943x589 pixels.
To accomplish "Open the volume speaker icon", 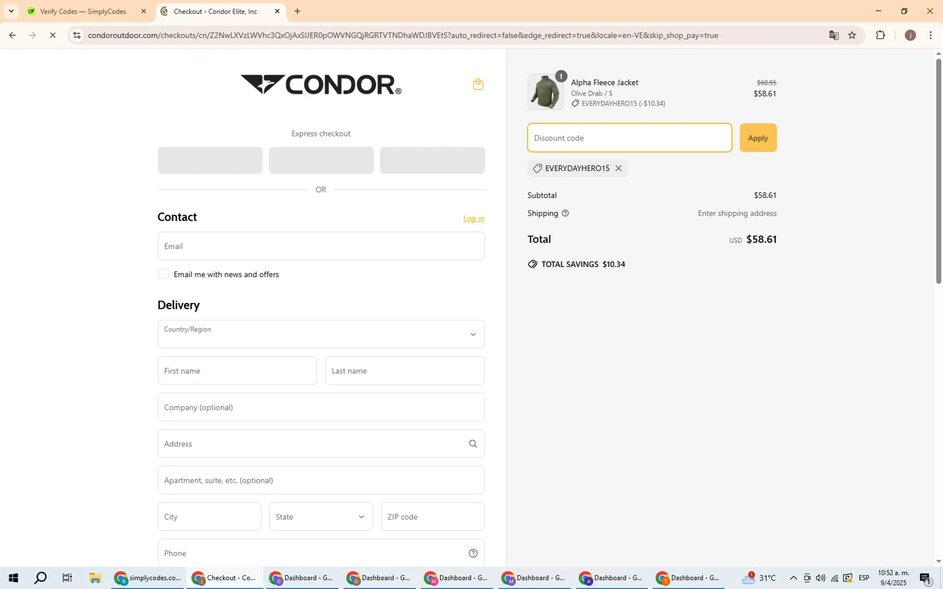I will click(820, 578).
